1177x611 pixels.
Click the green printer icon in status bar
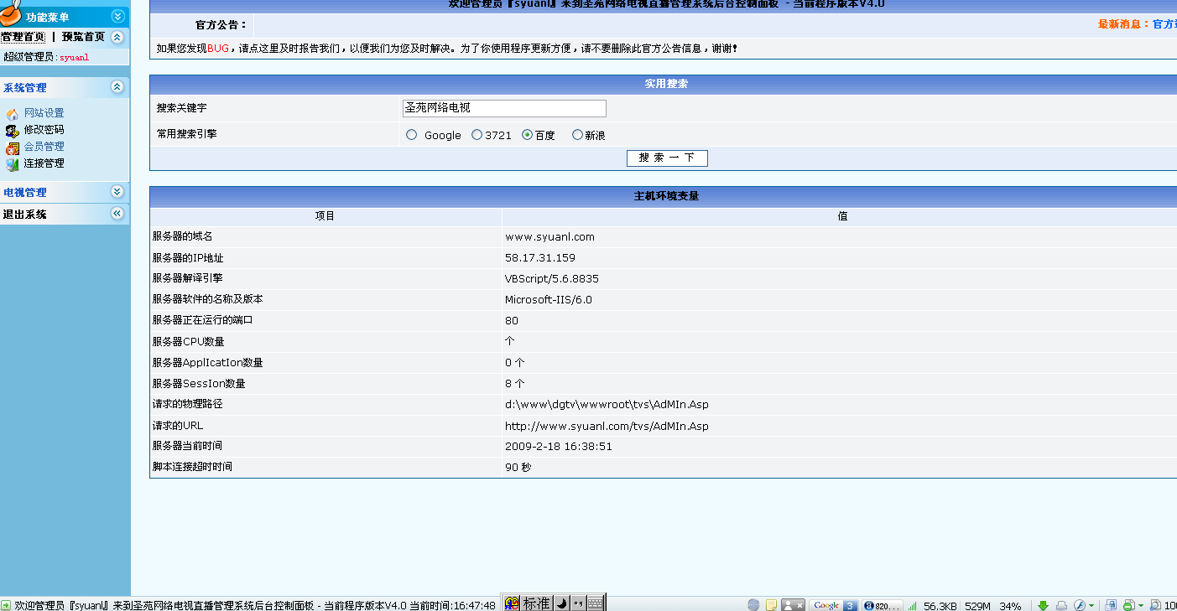pos(1129,605)
